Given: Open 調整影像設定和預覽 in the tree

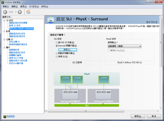Looking at the screenshot, I should [18, 23].
